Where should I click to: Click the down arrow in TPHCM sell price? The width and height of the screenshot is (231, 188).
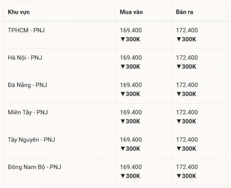click(179, 39)
